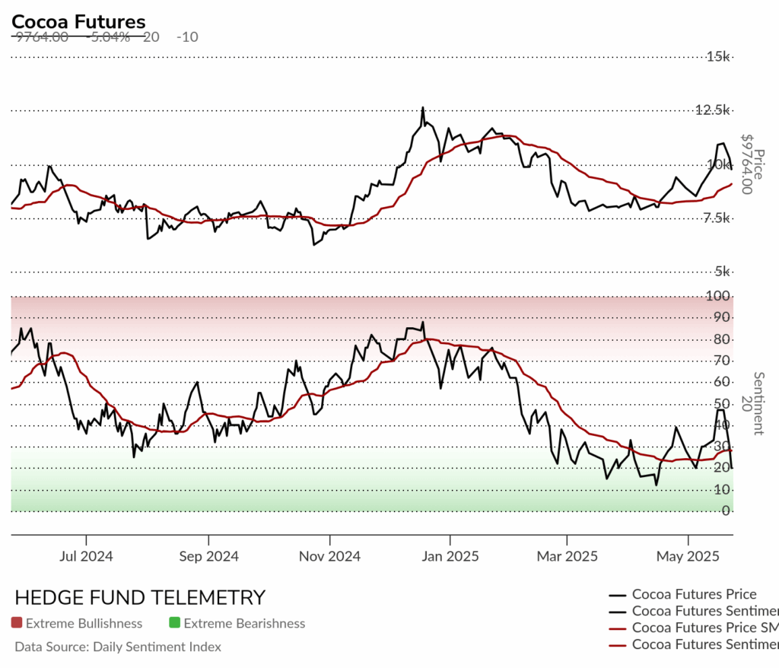Click the Extreme Bullishness red swatch

coord(17,622)
